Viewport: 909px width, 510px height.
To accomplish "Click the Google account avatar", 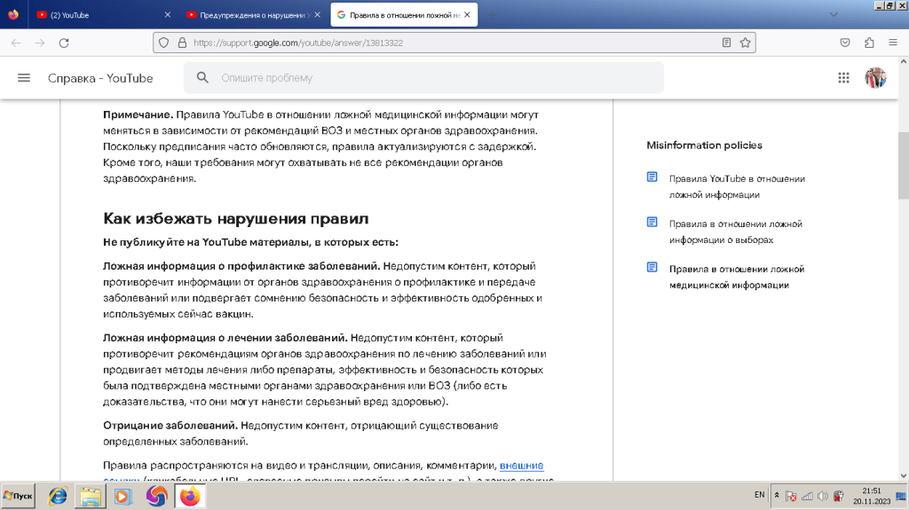I will point(875,78).
